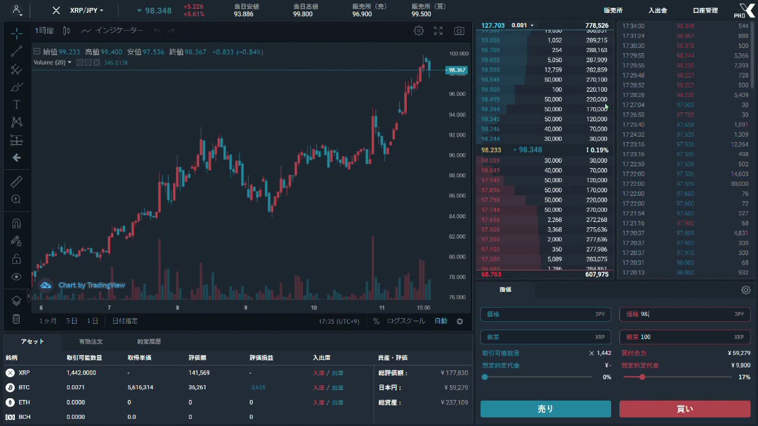The height and width of the screenshot is (426, 758).
Task: Select the trend line drawing tool
Action: 17,51
